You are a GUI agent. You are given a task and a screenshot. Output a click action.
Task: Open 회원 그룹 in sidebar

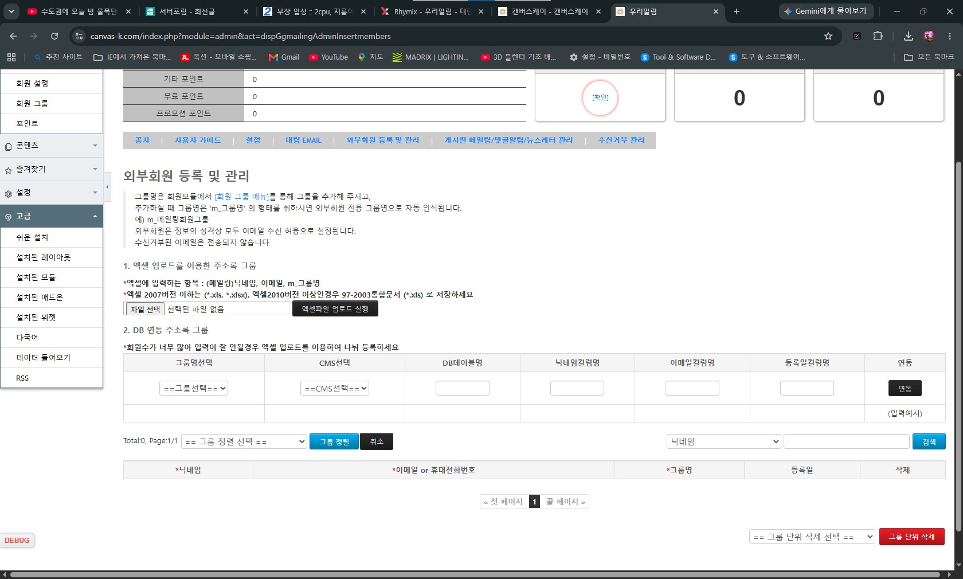[52, 104]
